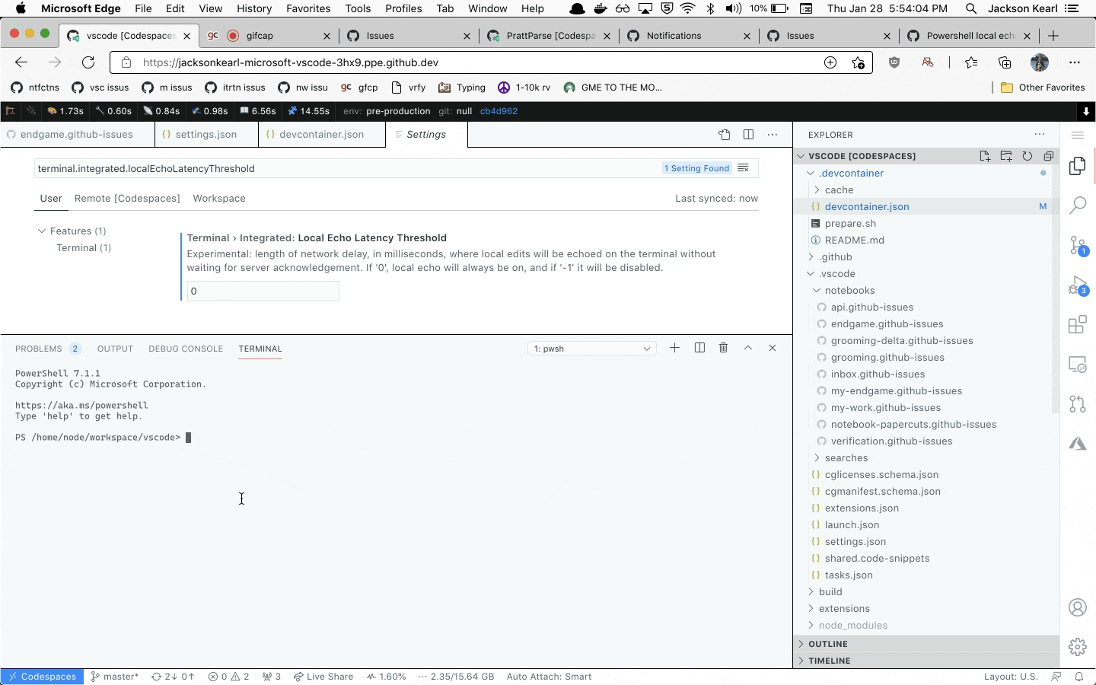Open the Remote Explorer view
This screenshot has width=1096, height=685.
point(1078,365)
